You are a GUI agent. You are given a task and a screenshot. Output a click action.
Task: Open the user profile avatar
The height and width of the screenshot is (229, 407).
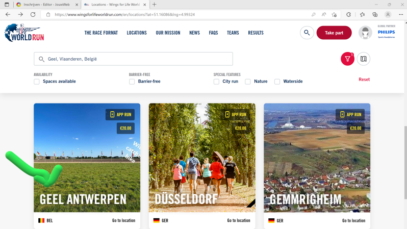(x=365, y=33)
